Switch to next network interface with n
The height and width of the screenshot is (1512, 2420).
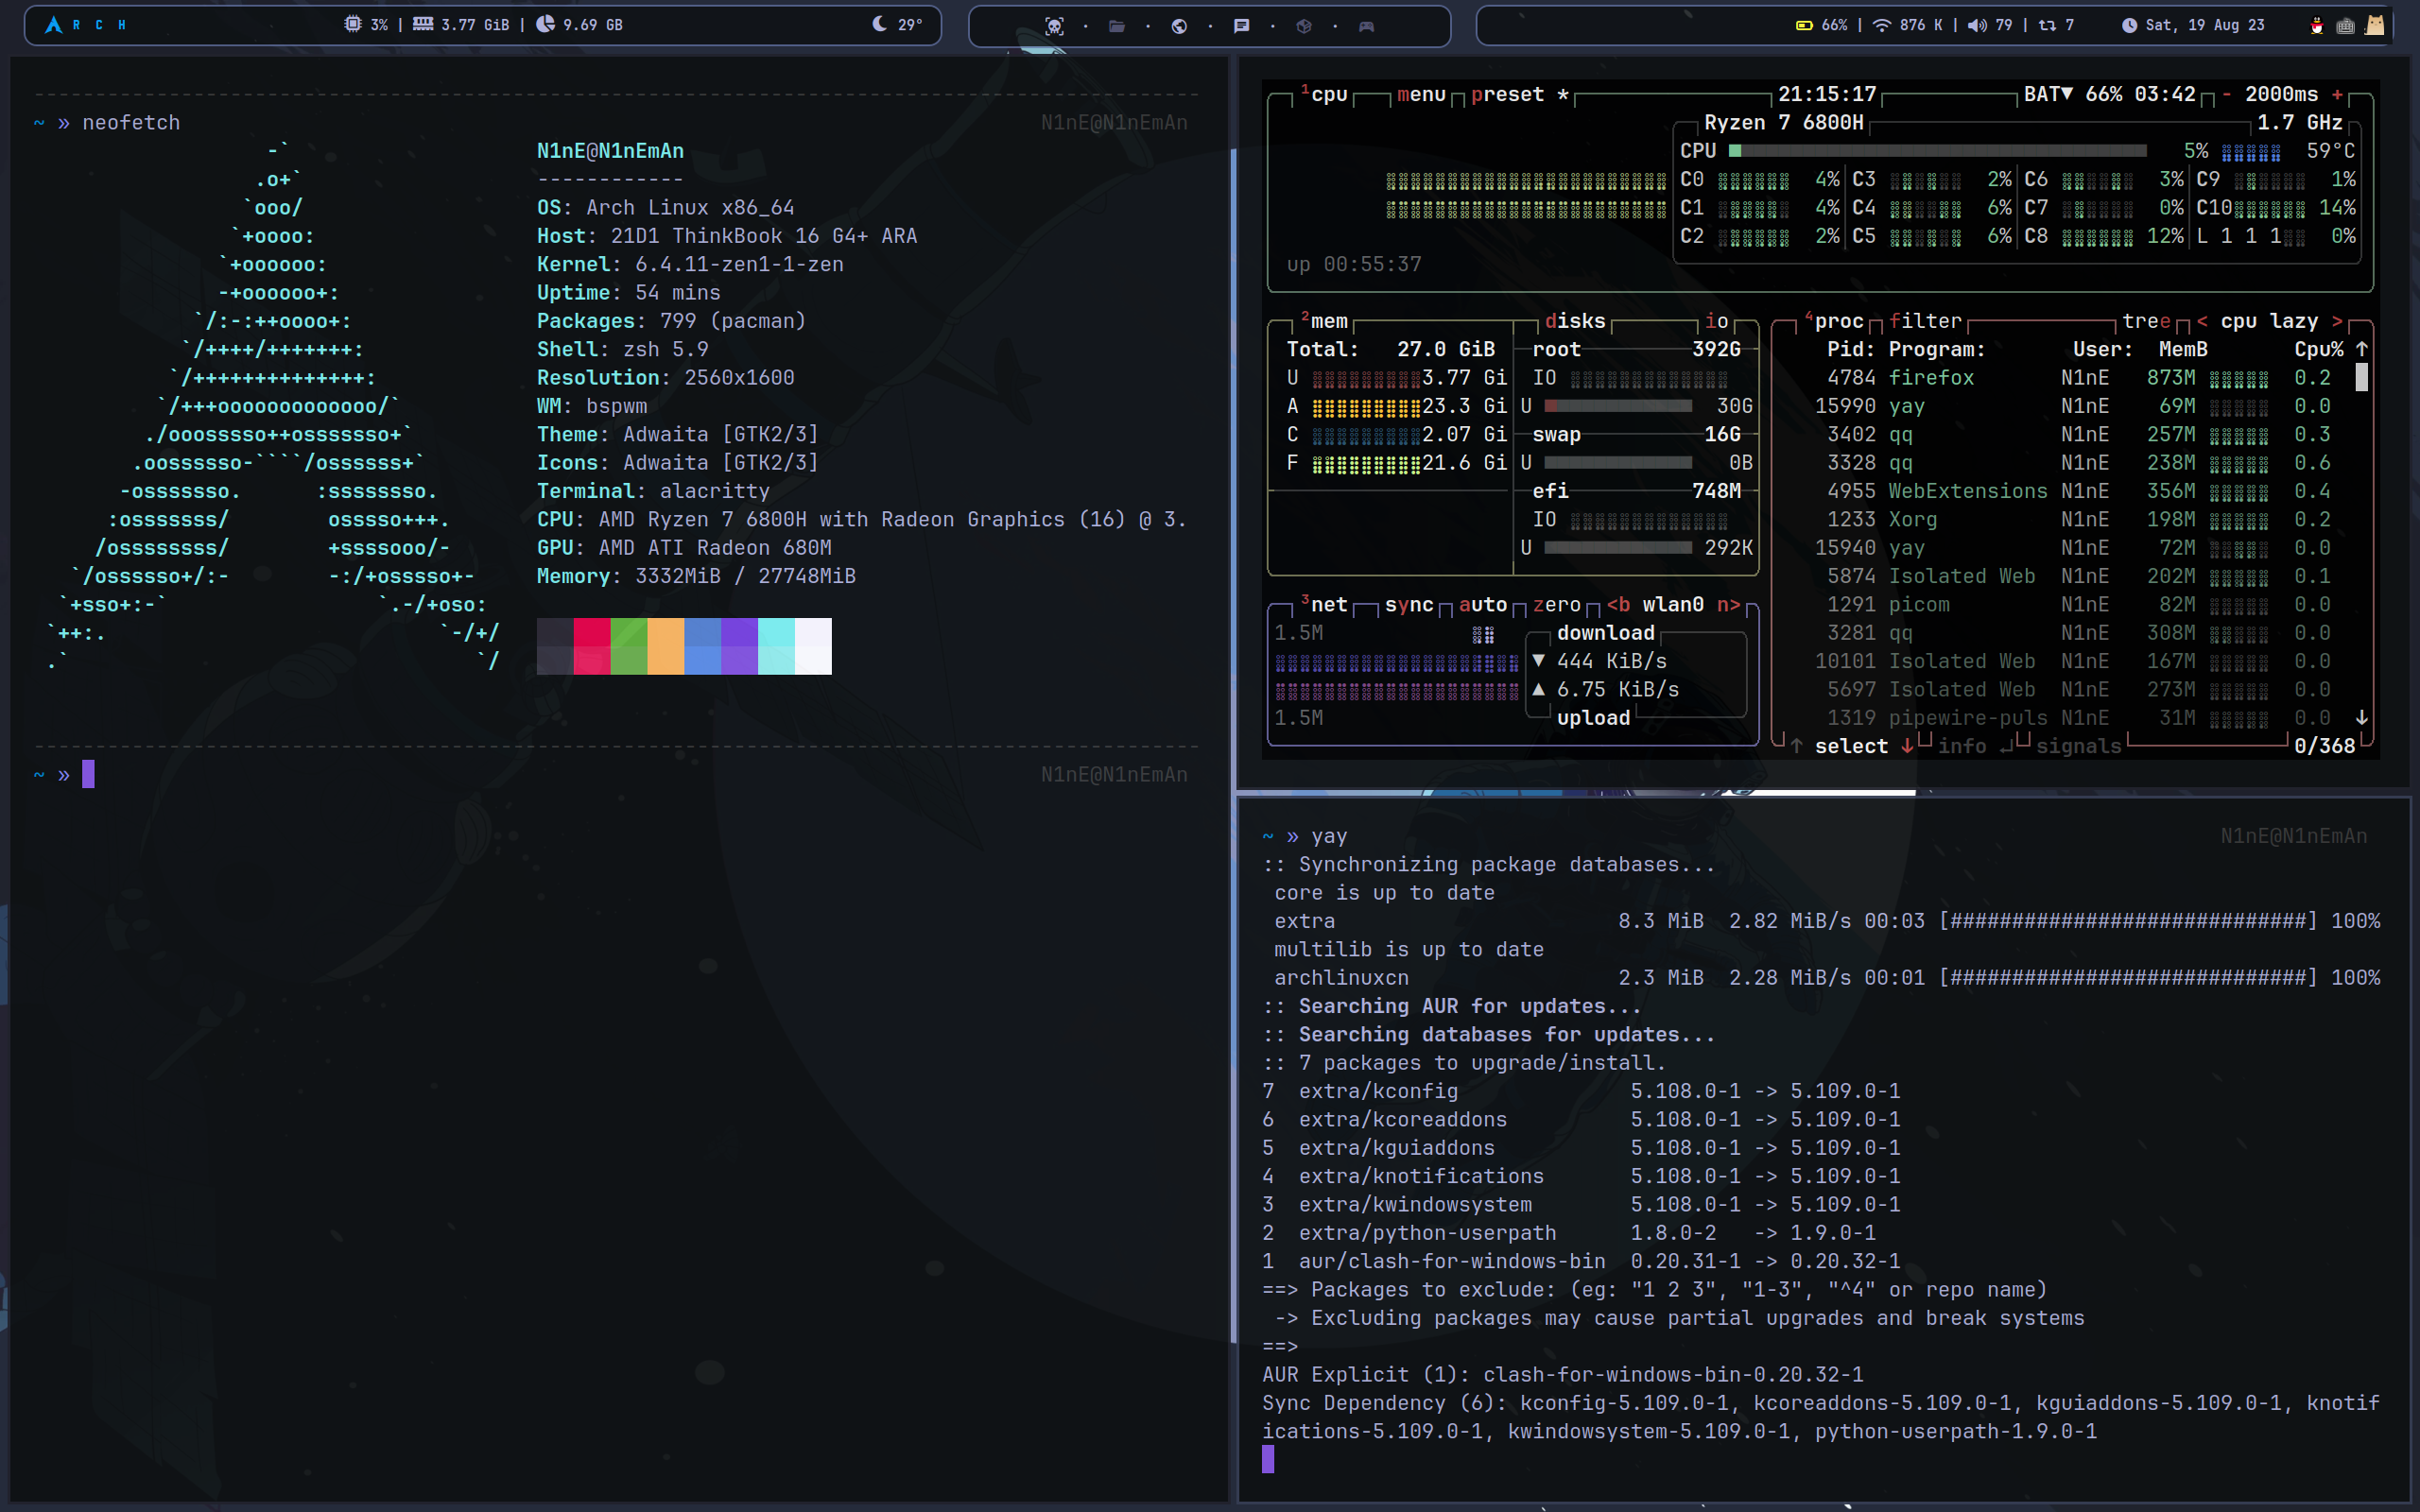click(x=1728, y=604)
